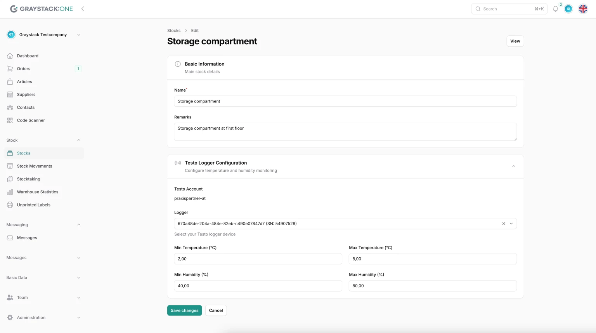
Task: Open Unprinted Labels in the sidebar
Action: coord(33,205)
